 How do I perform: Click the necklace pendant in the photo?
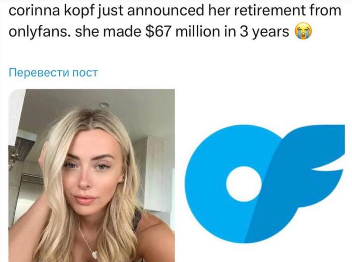(94, 255)
